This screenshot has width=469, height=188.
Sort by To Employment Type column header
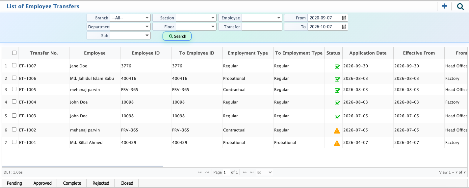point(299,53)
